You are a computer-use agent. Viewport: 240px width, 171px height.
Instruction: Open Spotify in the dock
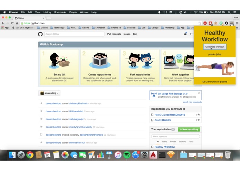tap(127, 155)
